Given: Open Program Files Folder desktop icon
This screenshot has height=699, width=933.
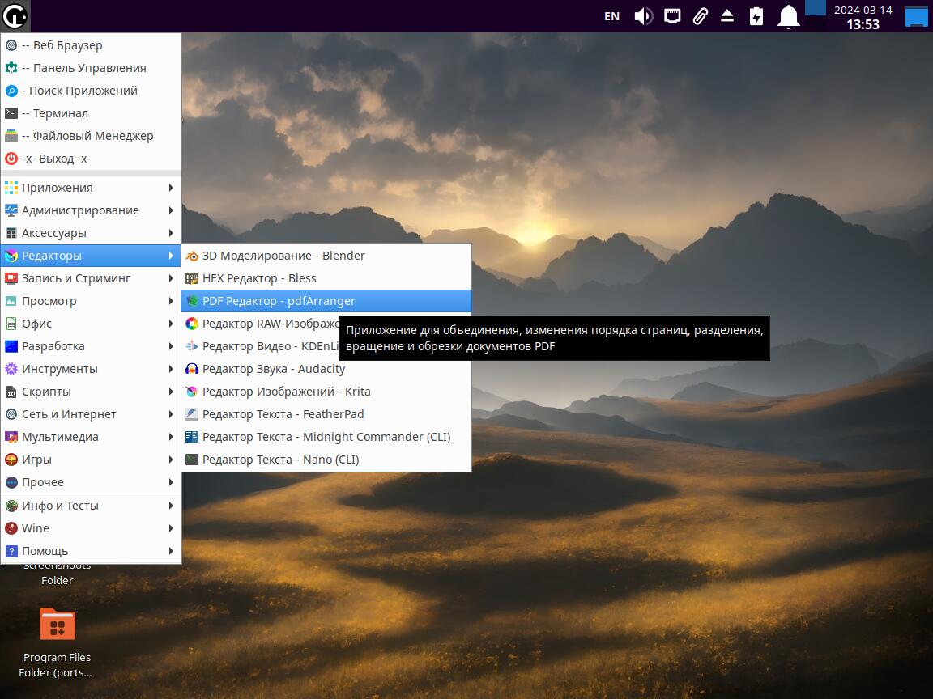Looking at the screenshot, I should tap(57, 625).
